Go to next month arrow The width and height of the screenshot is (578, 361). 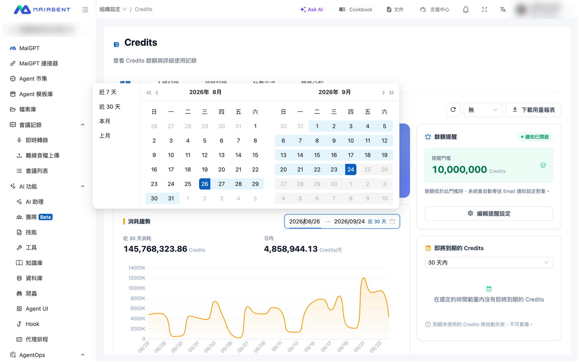pyautogui.click(x=383, y=93)
